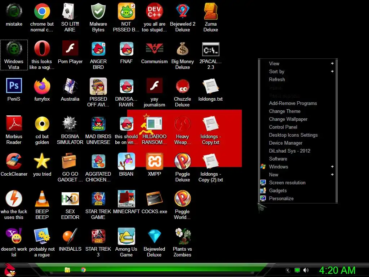Open the Angry Bird start button
Screen dimensions: 369x277
click(x=9, y=270)
